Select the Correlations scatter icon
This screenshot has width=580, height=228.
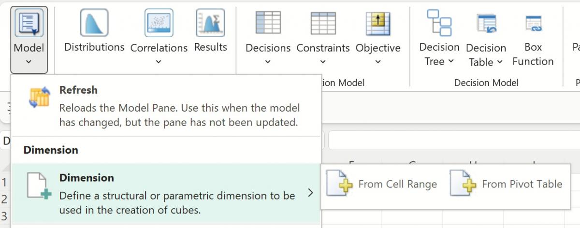pos(159,23)
